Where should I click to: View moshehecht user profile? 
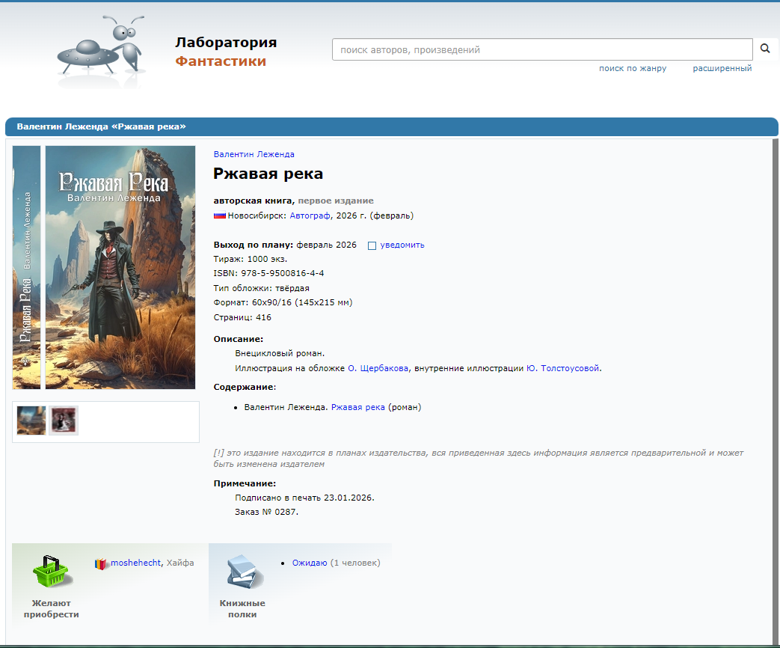tap(135, 563)
